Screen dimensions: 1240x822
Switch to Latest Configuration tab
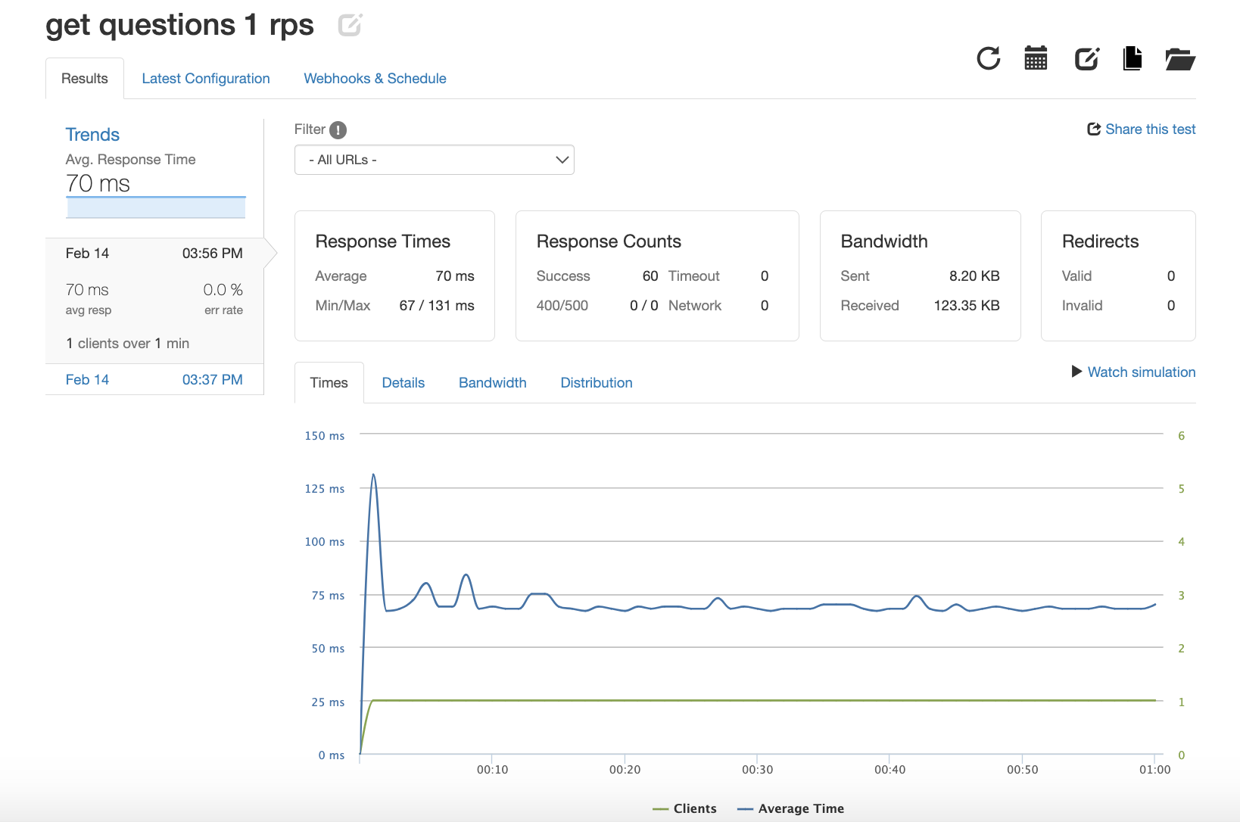(x=206, y=79)
